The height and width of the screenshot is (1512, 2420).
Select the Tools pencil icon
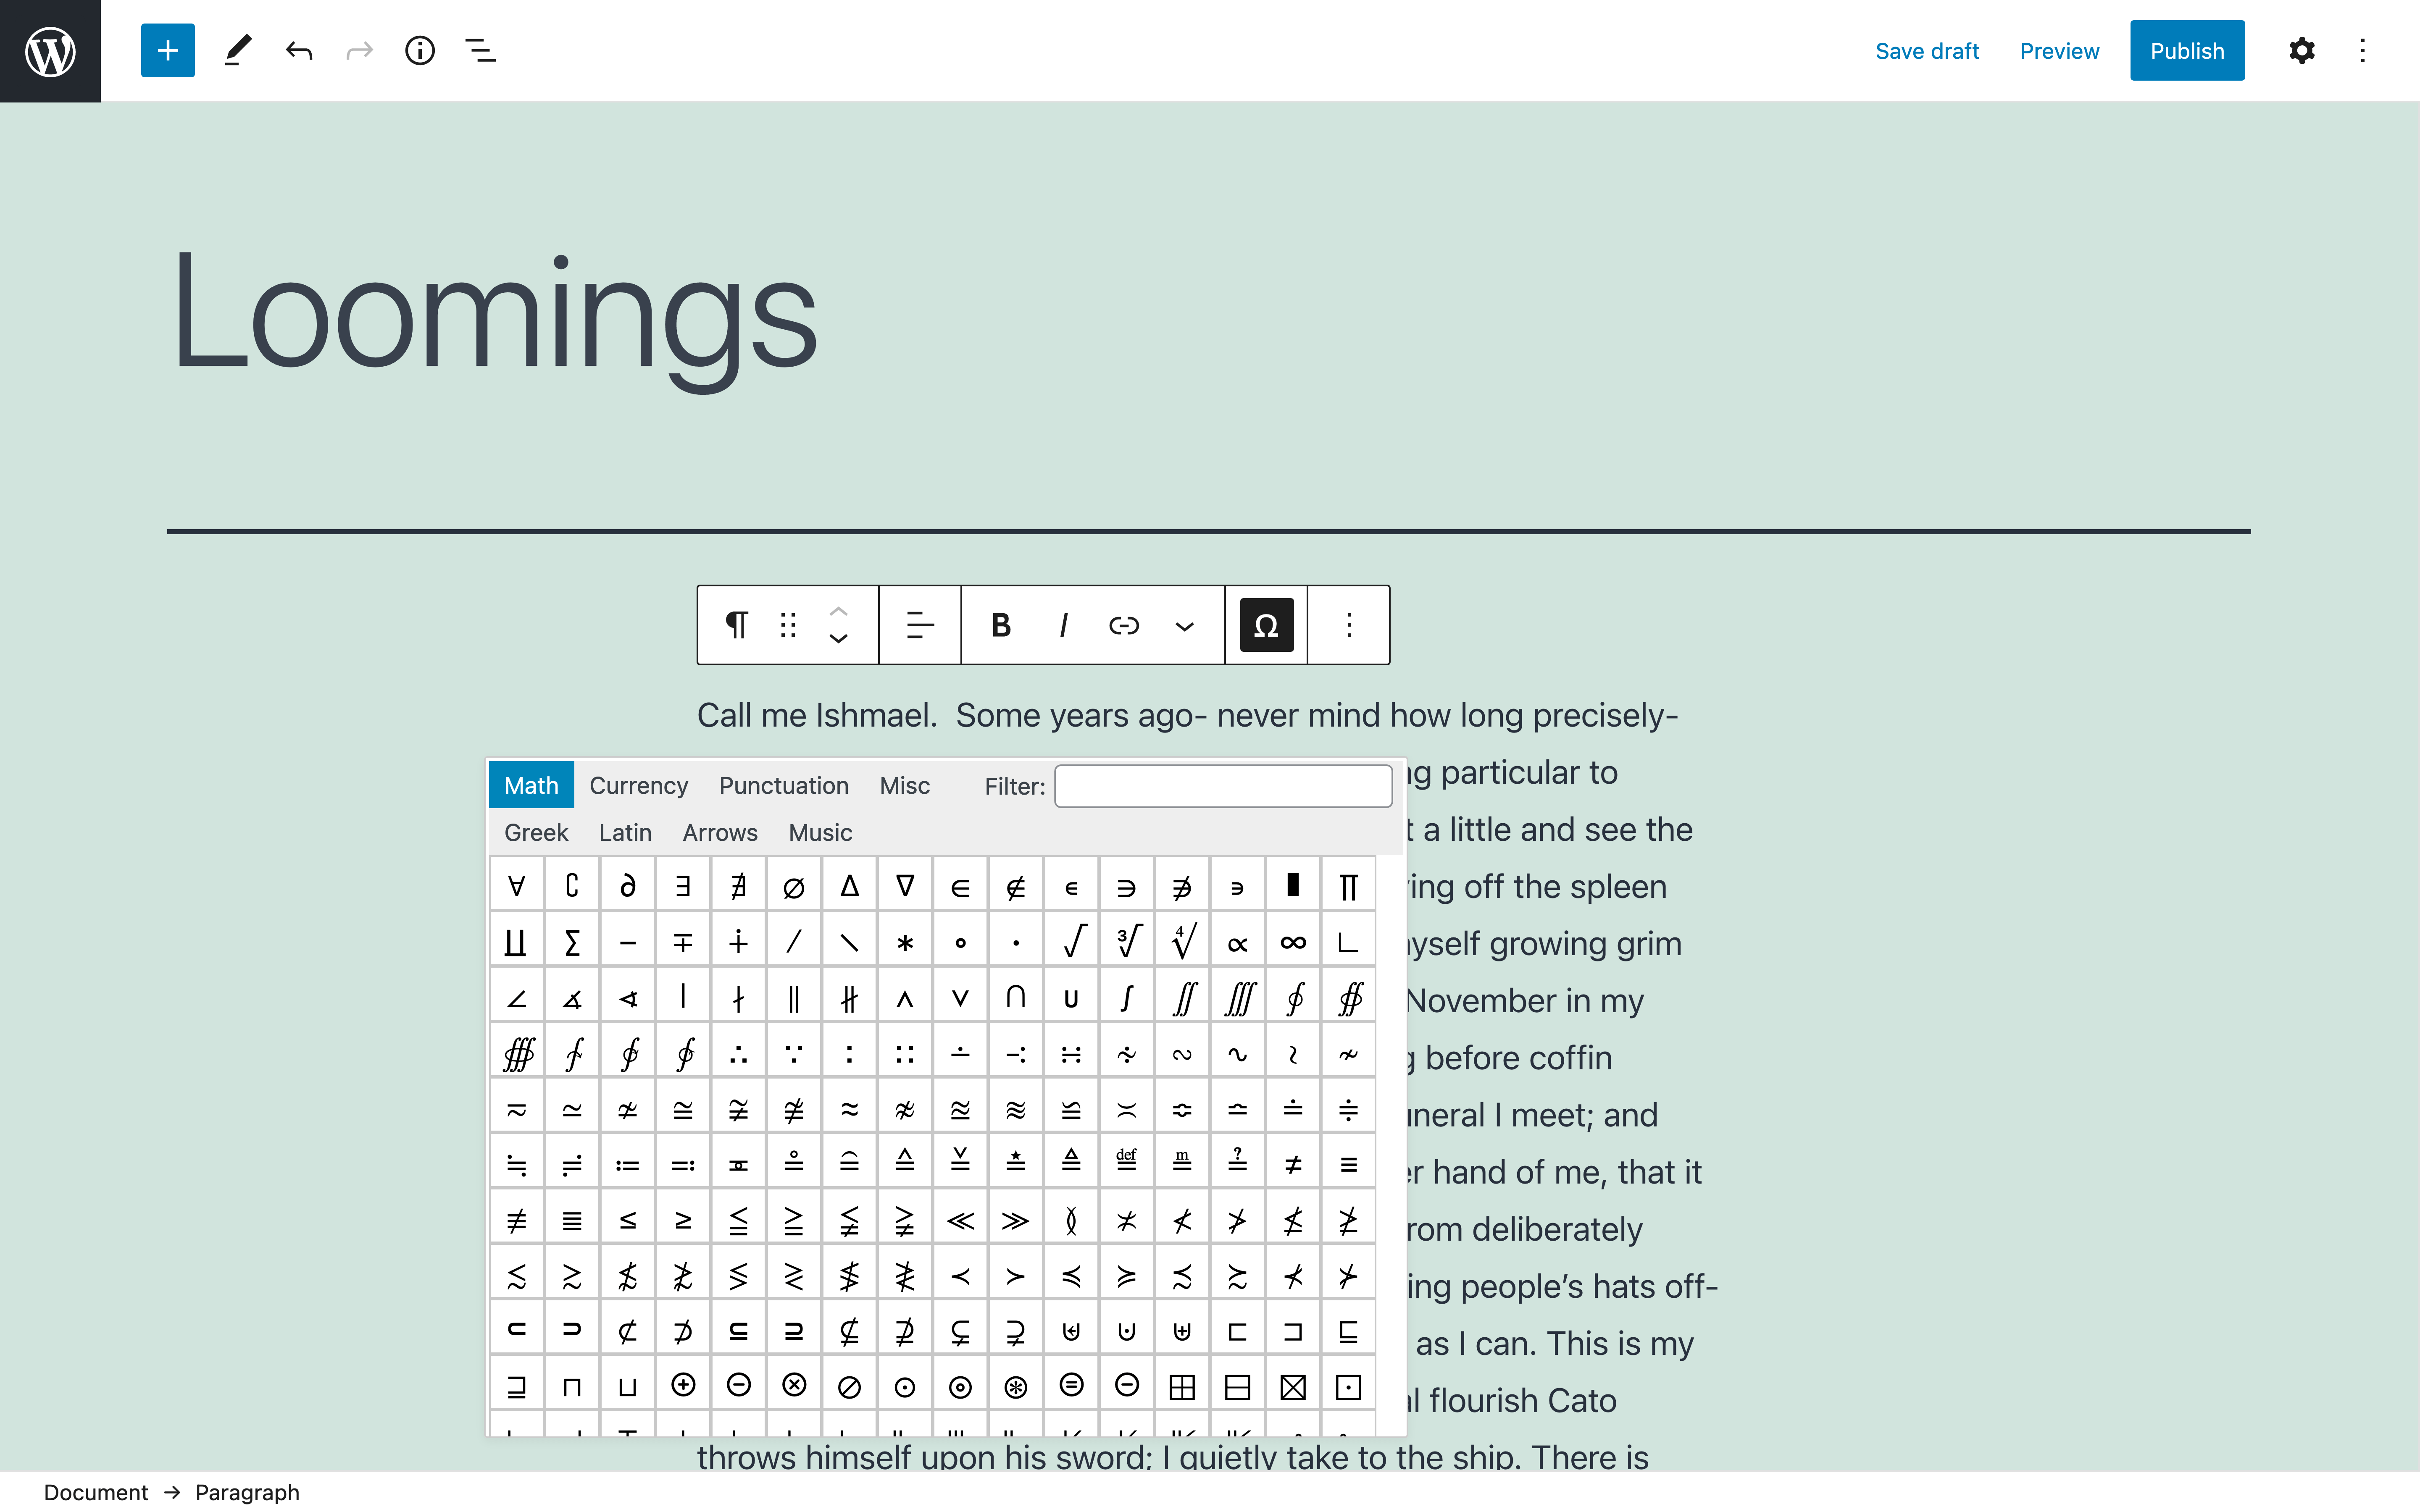(237, 50)
